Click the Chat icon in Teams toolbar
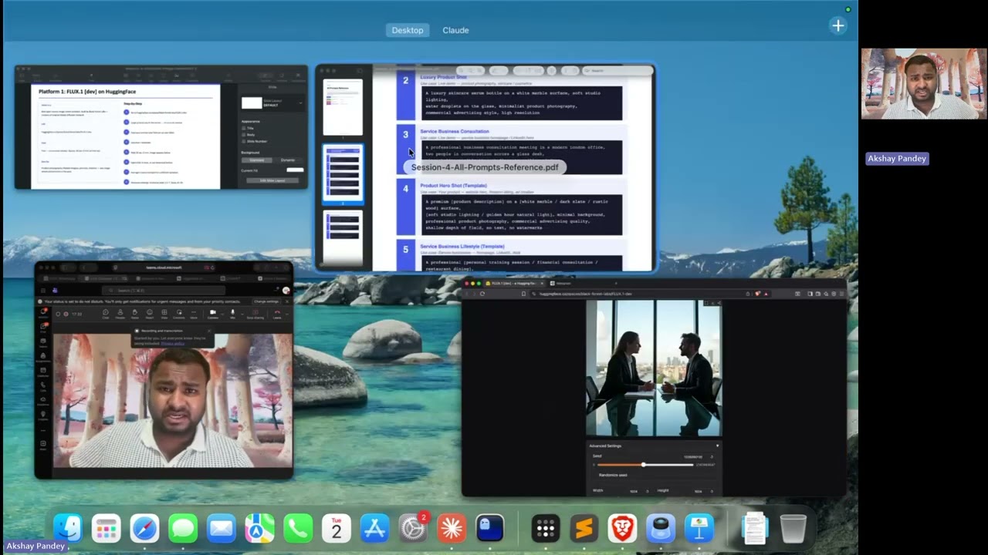Screen dimensions: 988x555 [106, 314]
